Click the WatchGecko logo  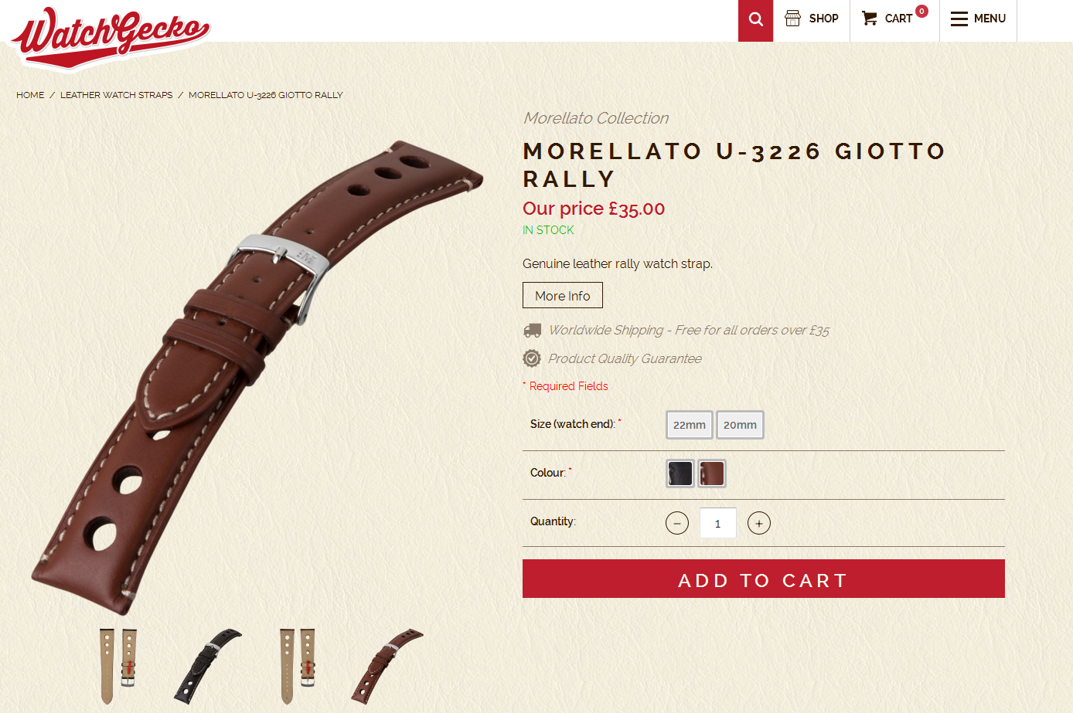110,37
